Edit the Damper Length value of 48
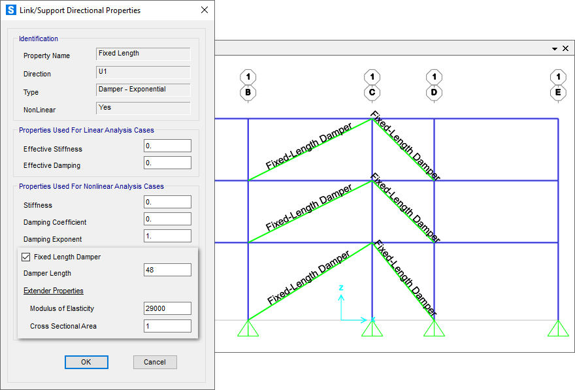This screenshot has height=390, width=575. pyautogui.click(x=167, y=270)
